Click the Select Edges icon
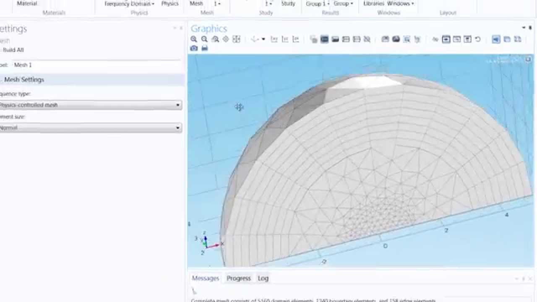Viewport: 537px width, 302px height. click(346, 39)
